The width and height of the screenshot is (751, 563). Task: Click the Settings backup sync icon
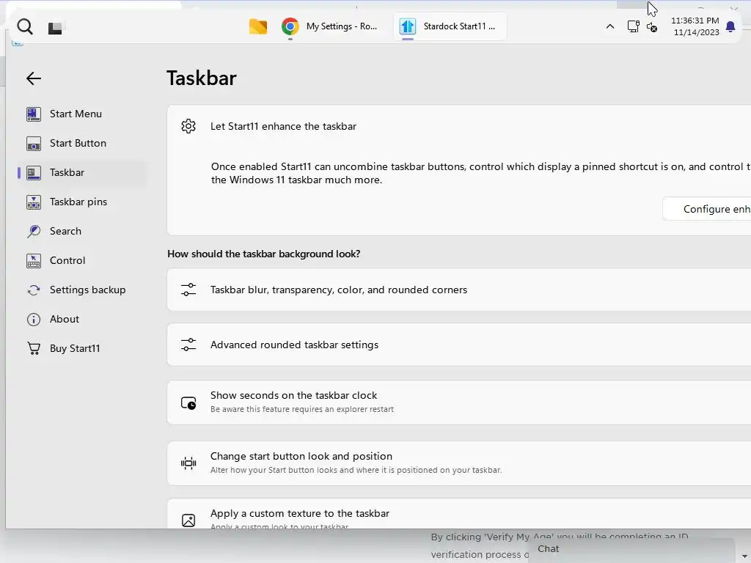(34, 290)
